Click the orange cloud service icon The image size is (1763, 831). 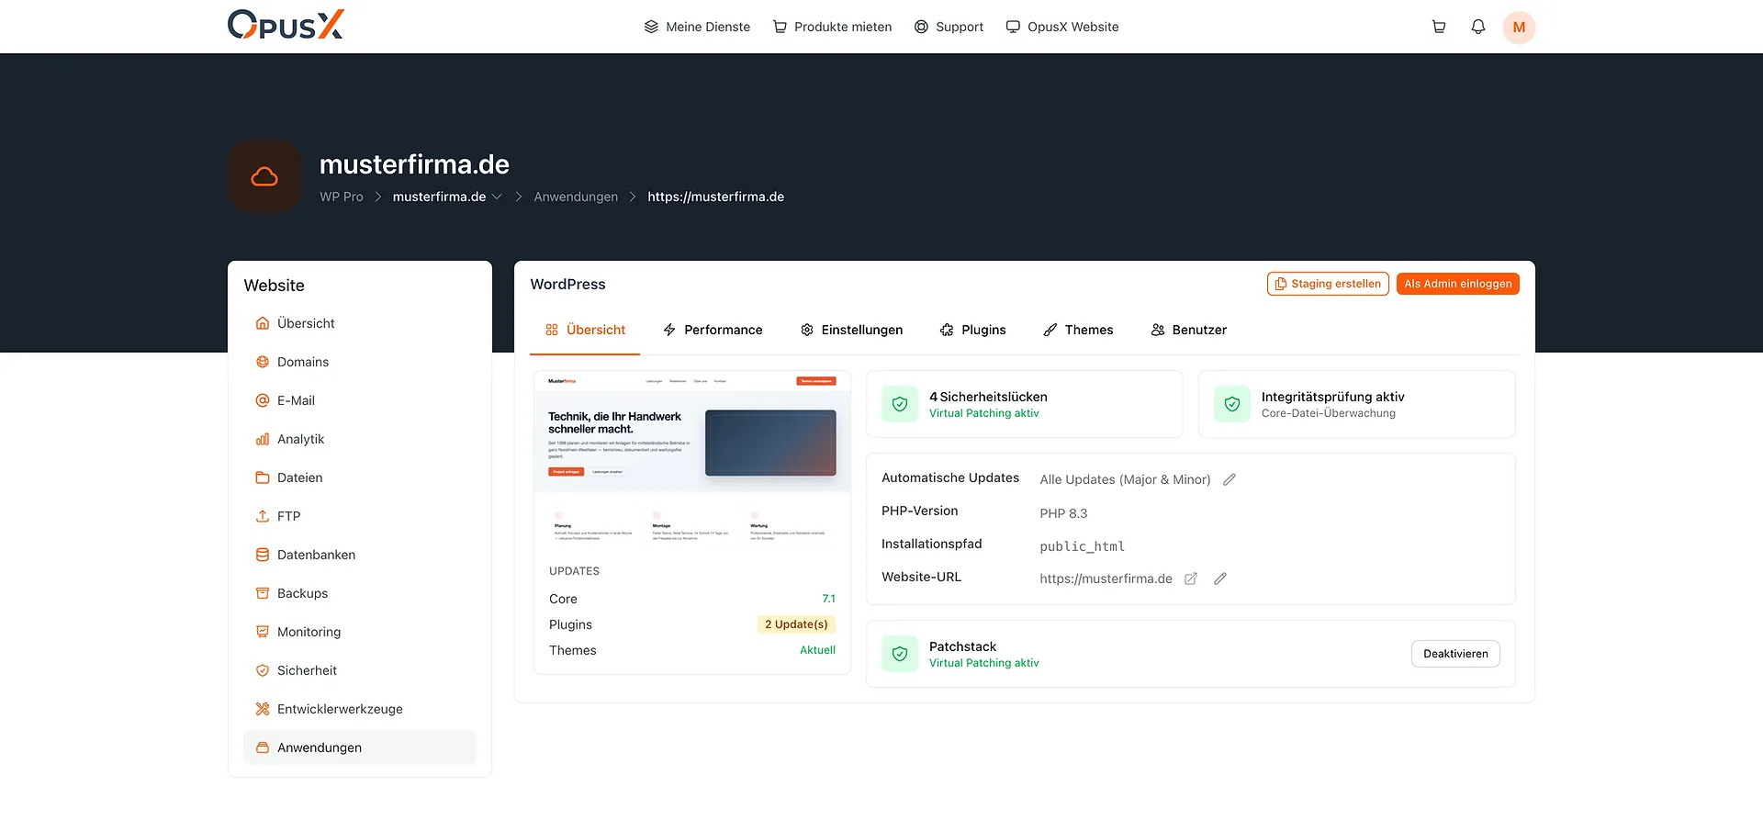click(264, 176)
